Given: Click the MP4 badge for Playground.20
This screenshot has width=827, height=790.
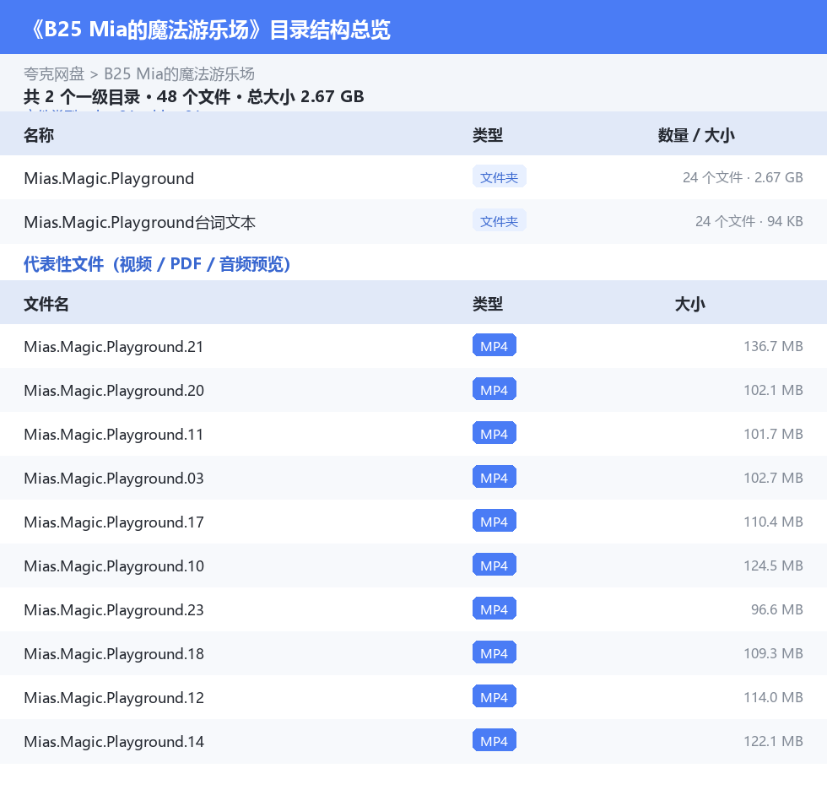Looking at the screenshot, I should pyautogui.click(x=495, y=389).
